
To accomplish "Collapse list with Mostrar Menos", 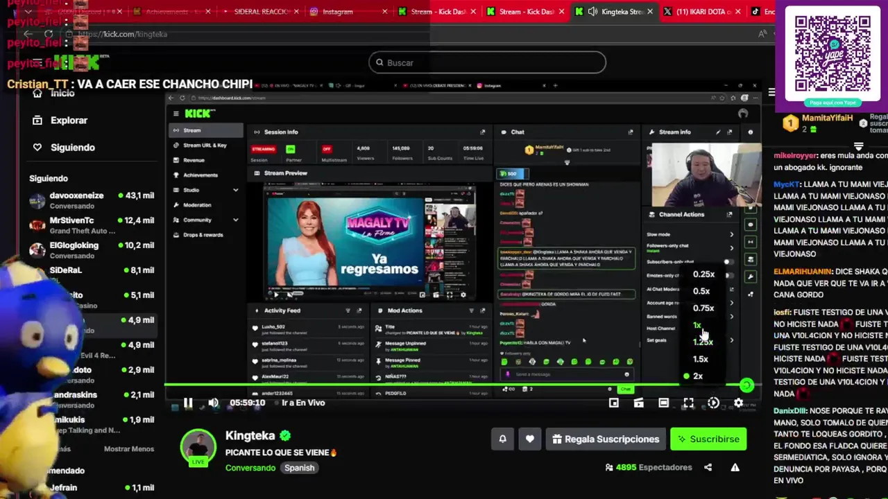I will [129, 449].
